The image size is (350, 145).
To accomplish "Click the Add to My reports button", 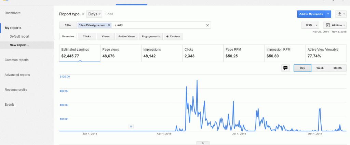I will coord(311,14).
